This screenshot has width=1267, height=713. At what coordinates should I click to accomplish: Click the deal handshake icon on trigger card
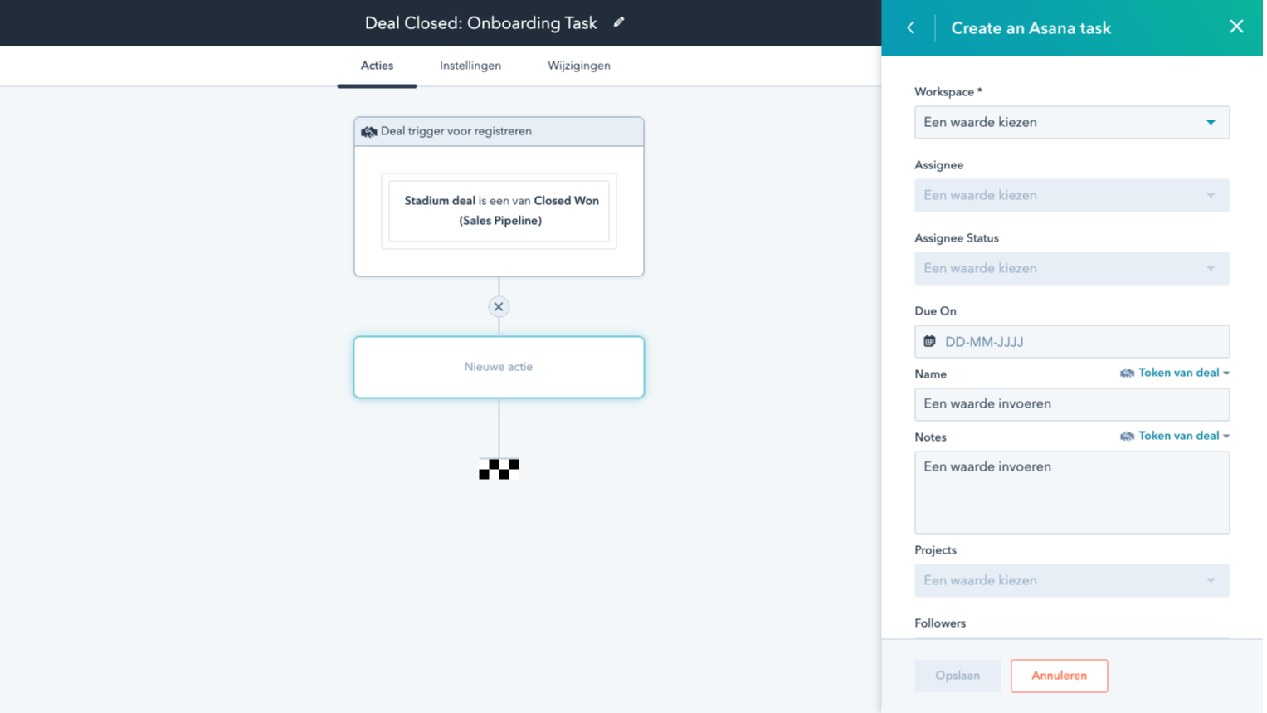click(x=368, y=131)
